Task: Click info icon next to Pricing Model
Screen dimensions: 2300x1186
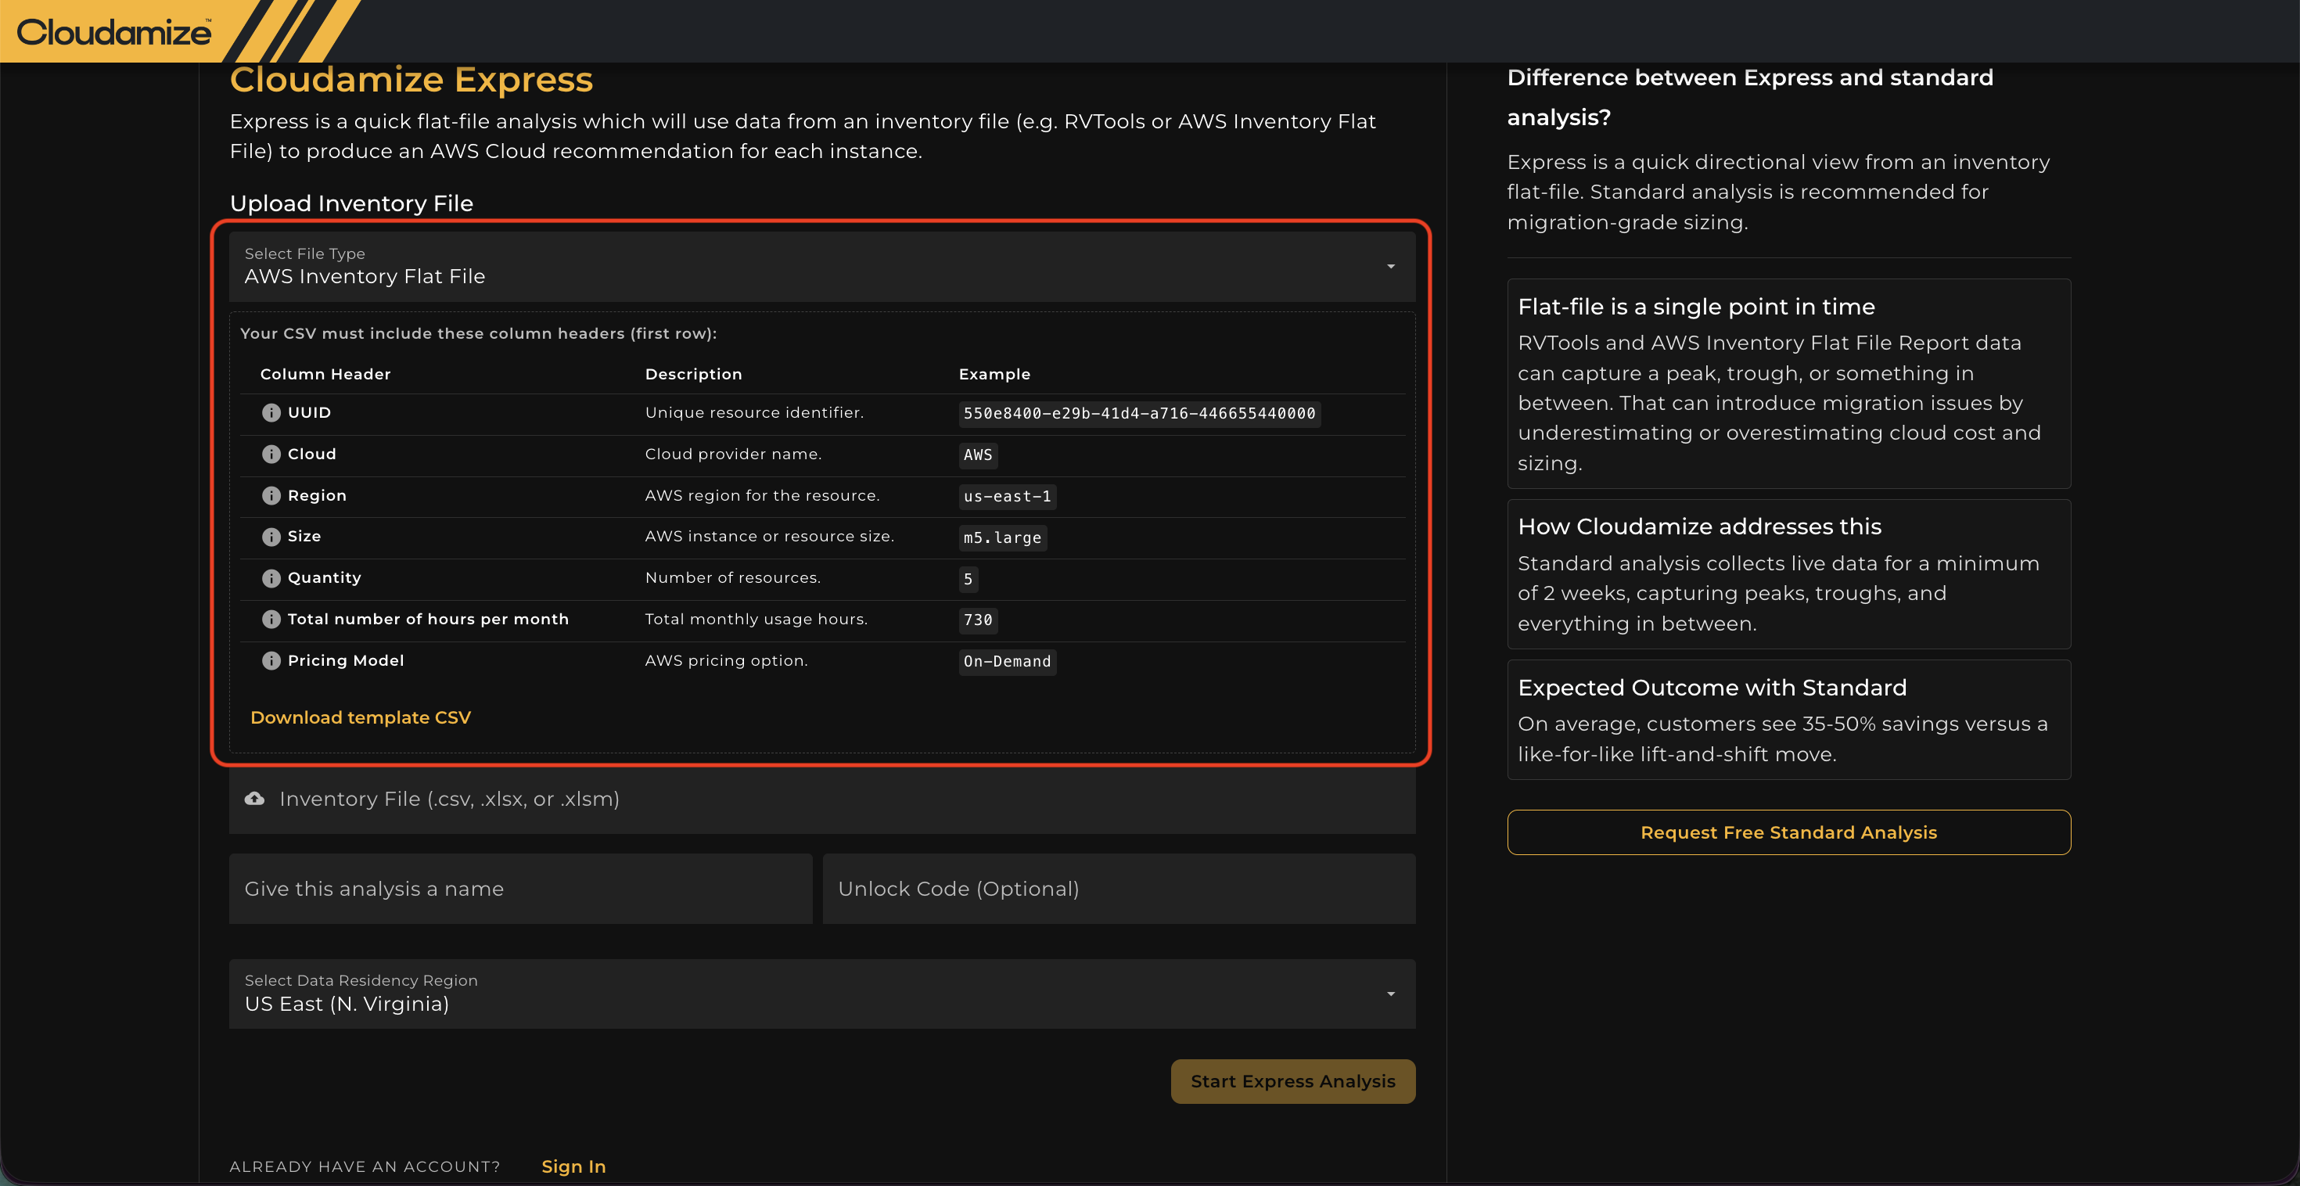Action: coord(271,661)
